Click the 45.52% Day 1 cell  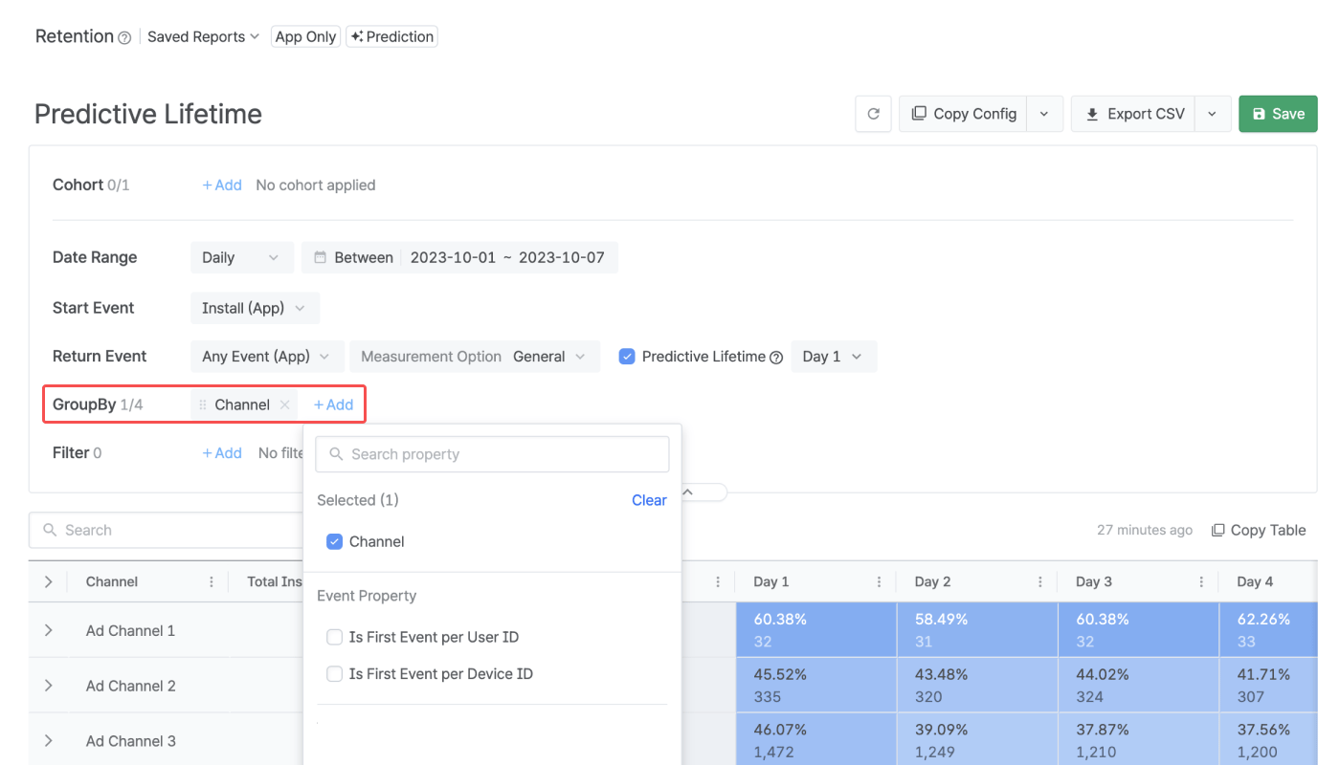816,686
